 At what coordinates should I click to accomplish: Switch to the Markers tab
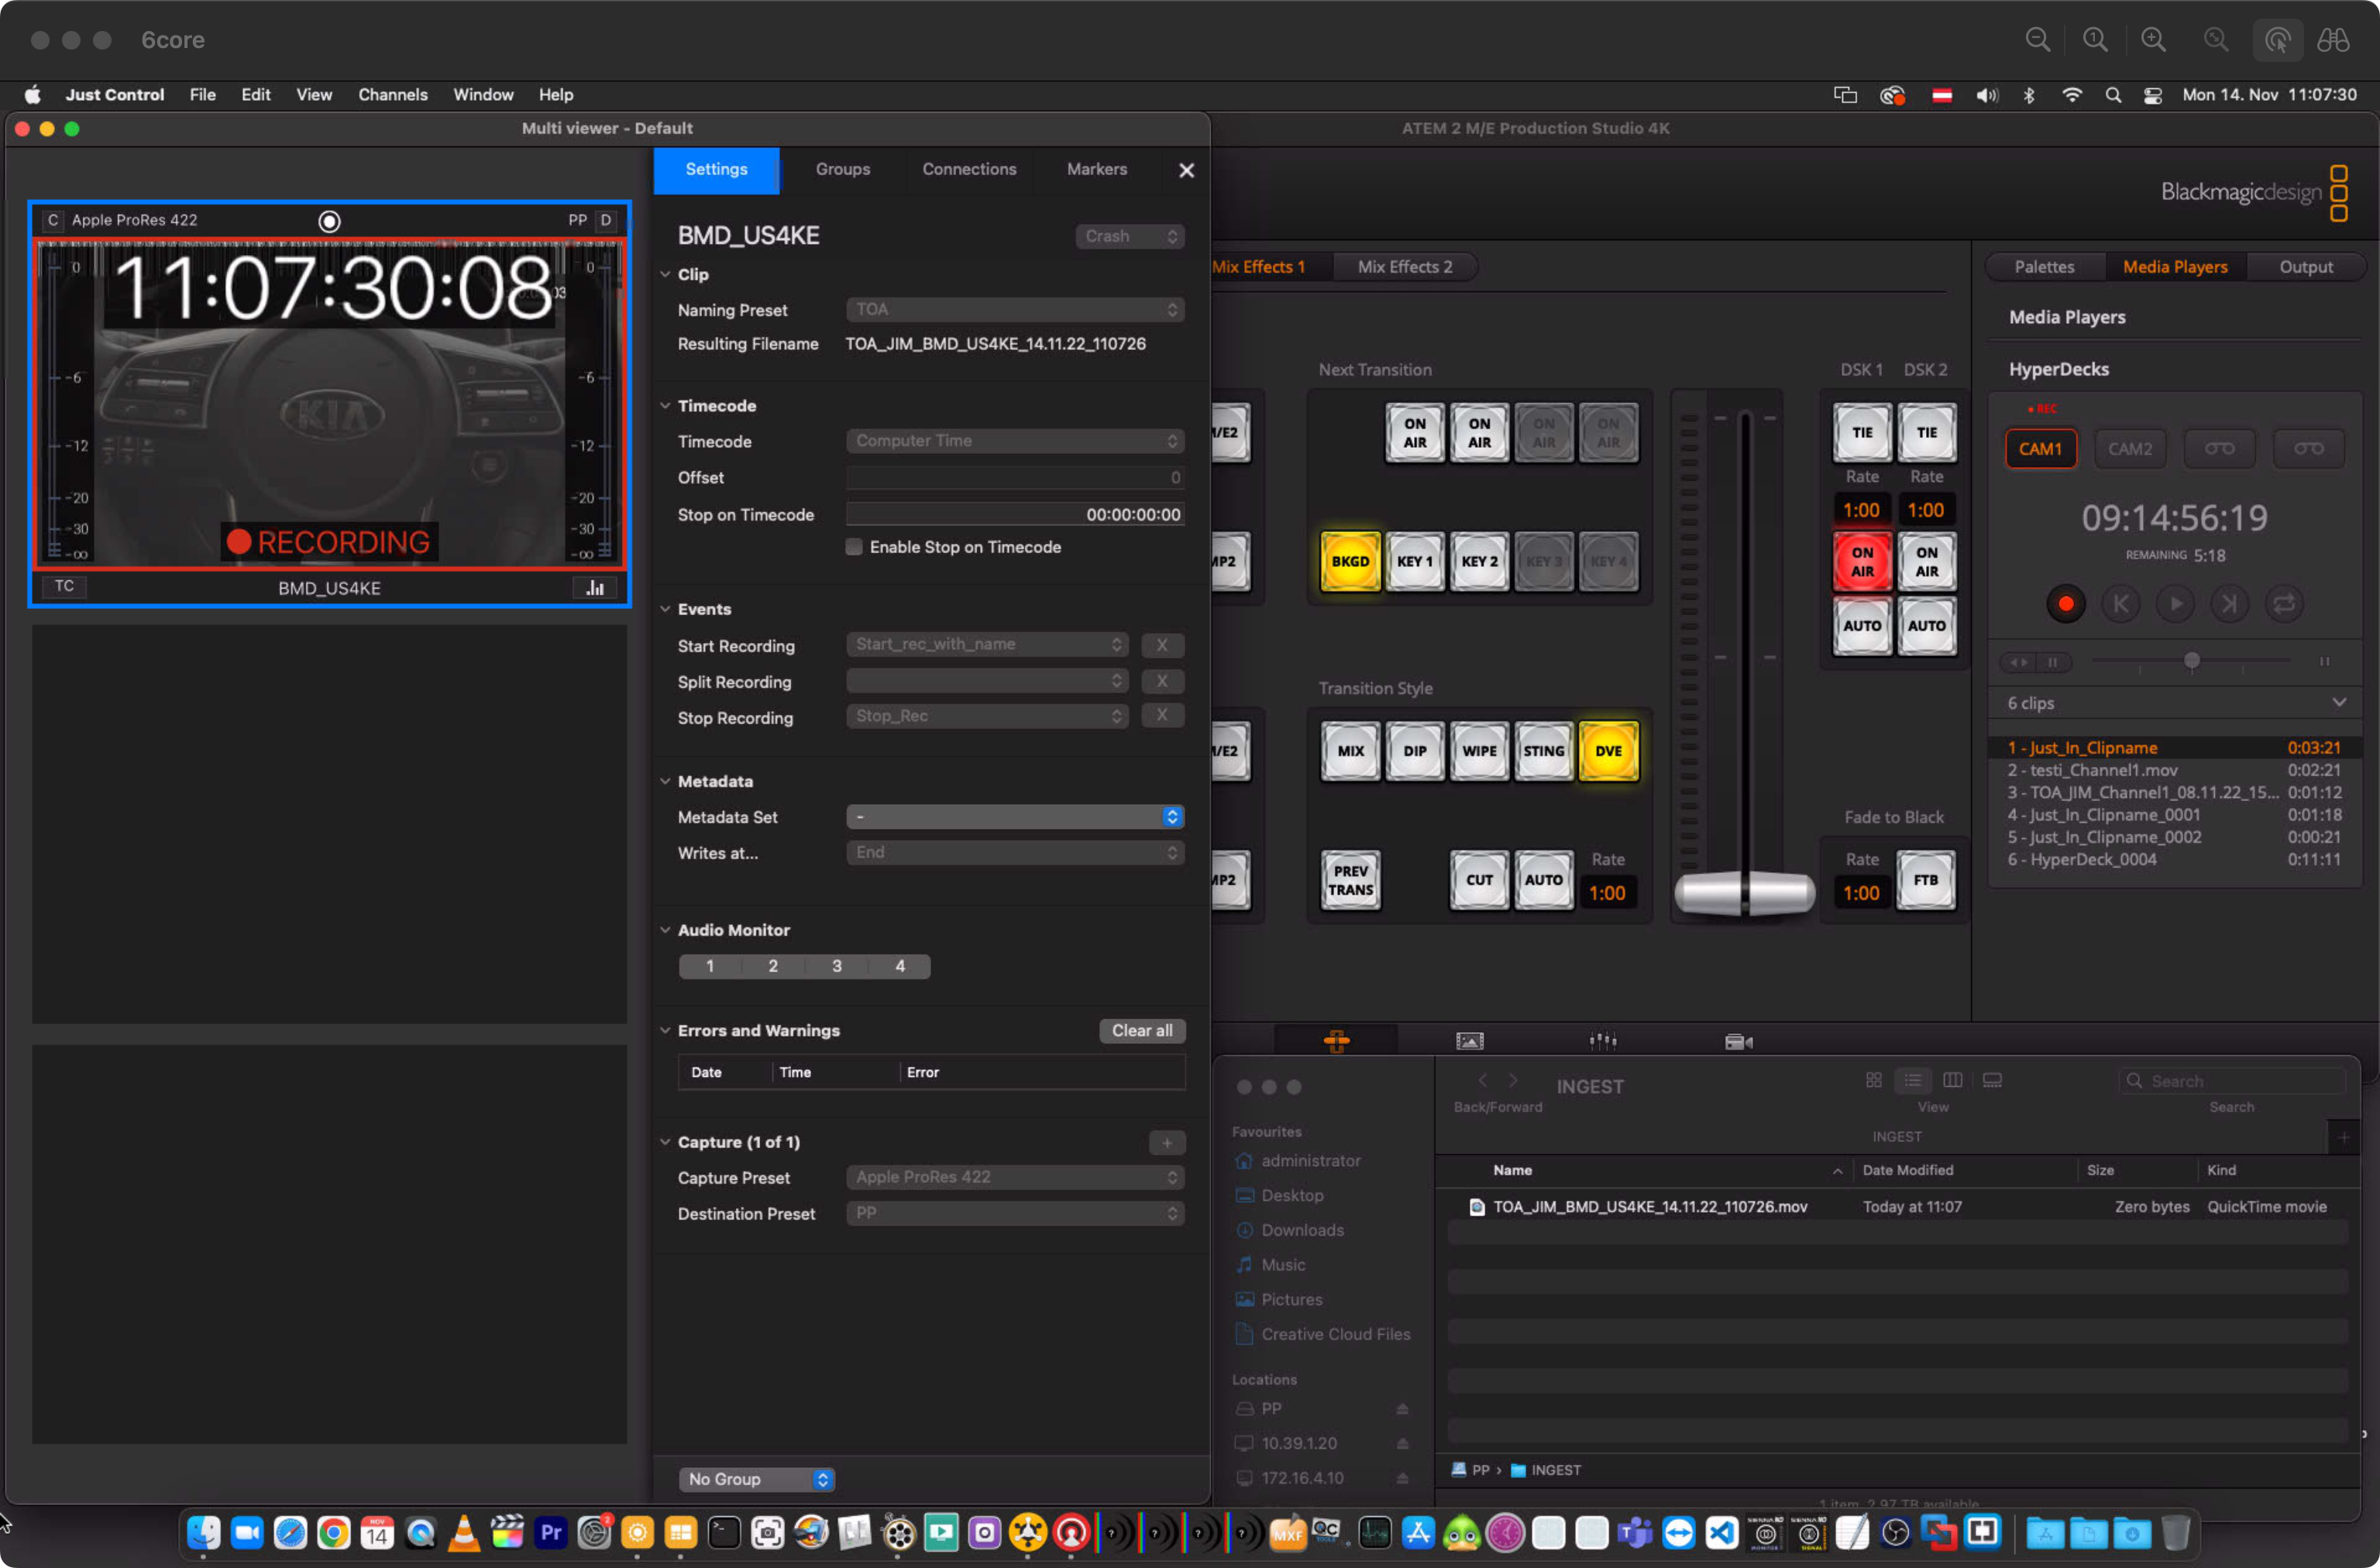(1096, 169)
